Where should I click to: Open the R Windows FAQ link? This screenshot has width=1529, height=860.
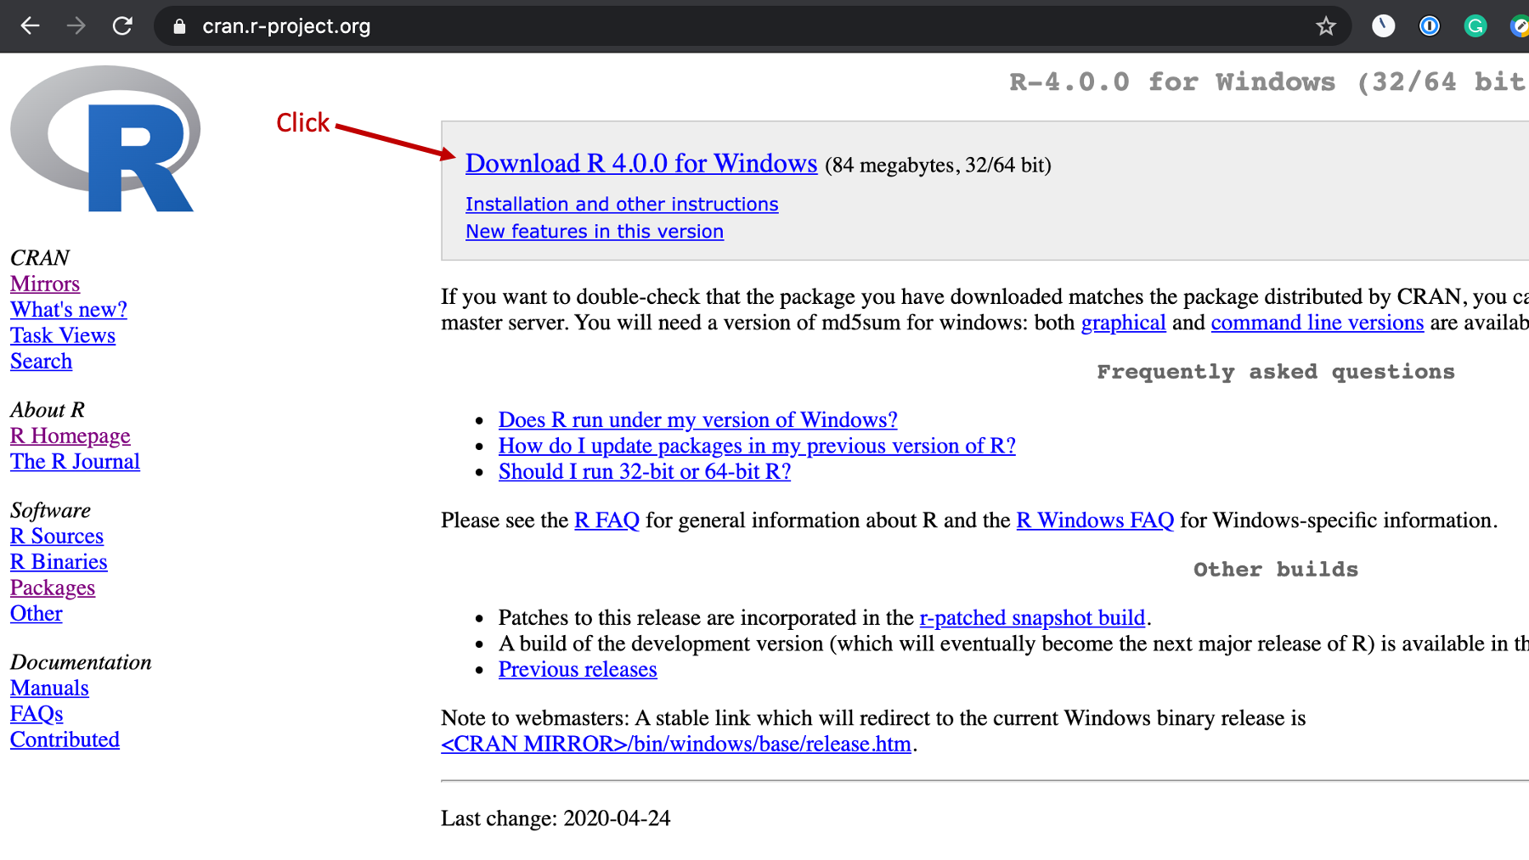(x=1095, y=520)
